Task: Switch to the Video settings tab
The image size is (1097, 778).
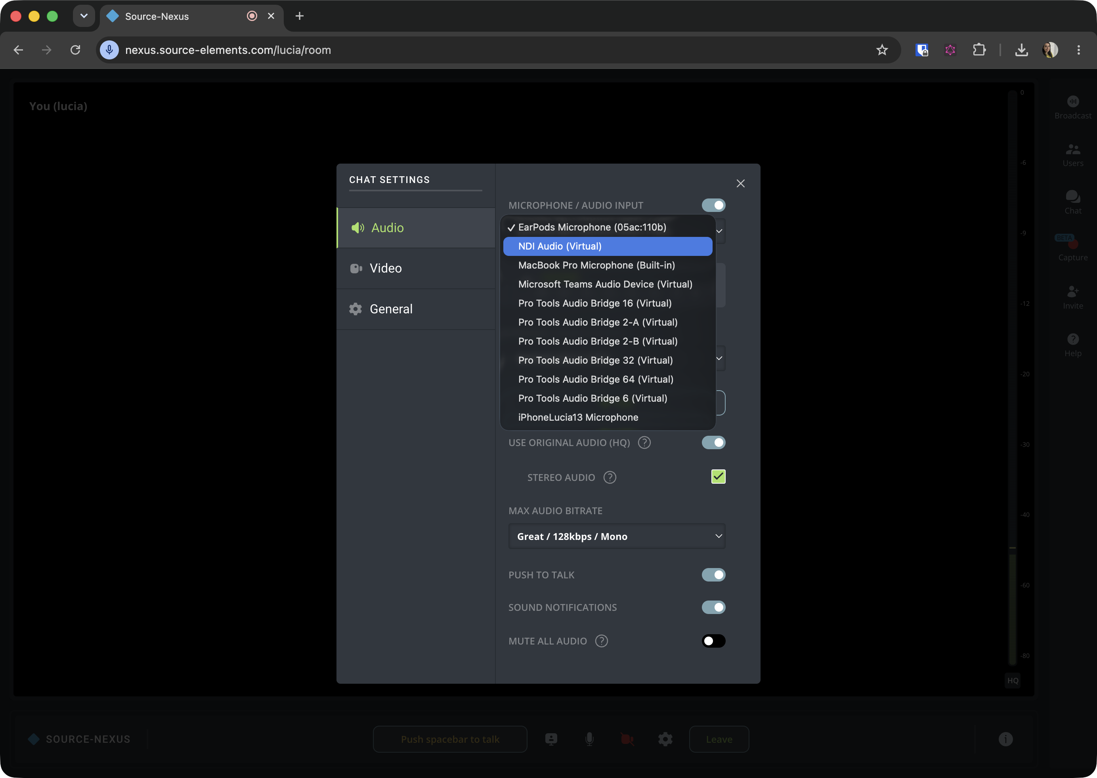Action: point(416,268)
